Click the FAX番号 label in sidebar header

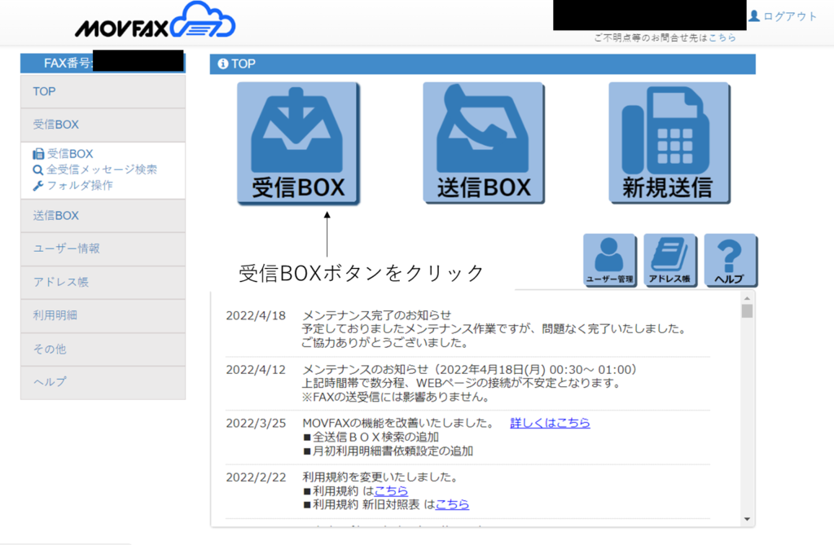[67, 64]
